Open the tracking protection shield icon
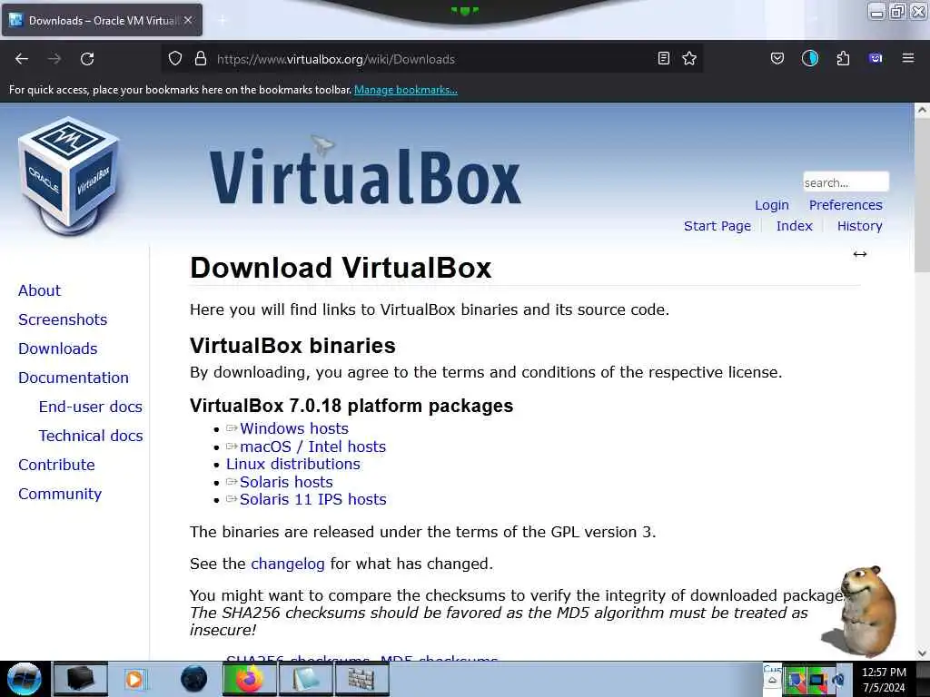This screenshot has height=697, width=930. pos(175,58)
